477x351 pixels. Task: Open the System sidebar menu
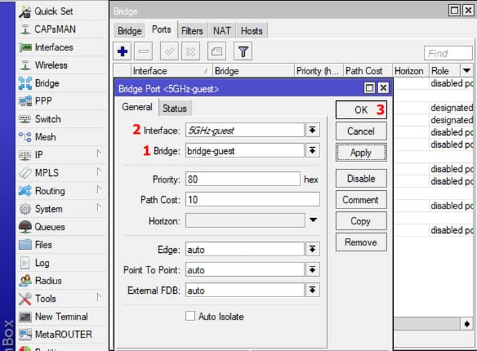62,209
